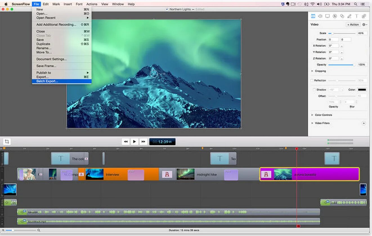This screenshot has height=236, width=372.
Task: Open the Actions menu
Action: click(92, 4)
